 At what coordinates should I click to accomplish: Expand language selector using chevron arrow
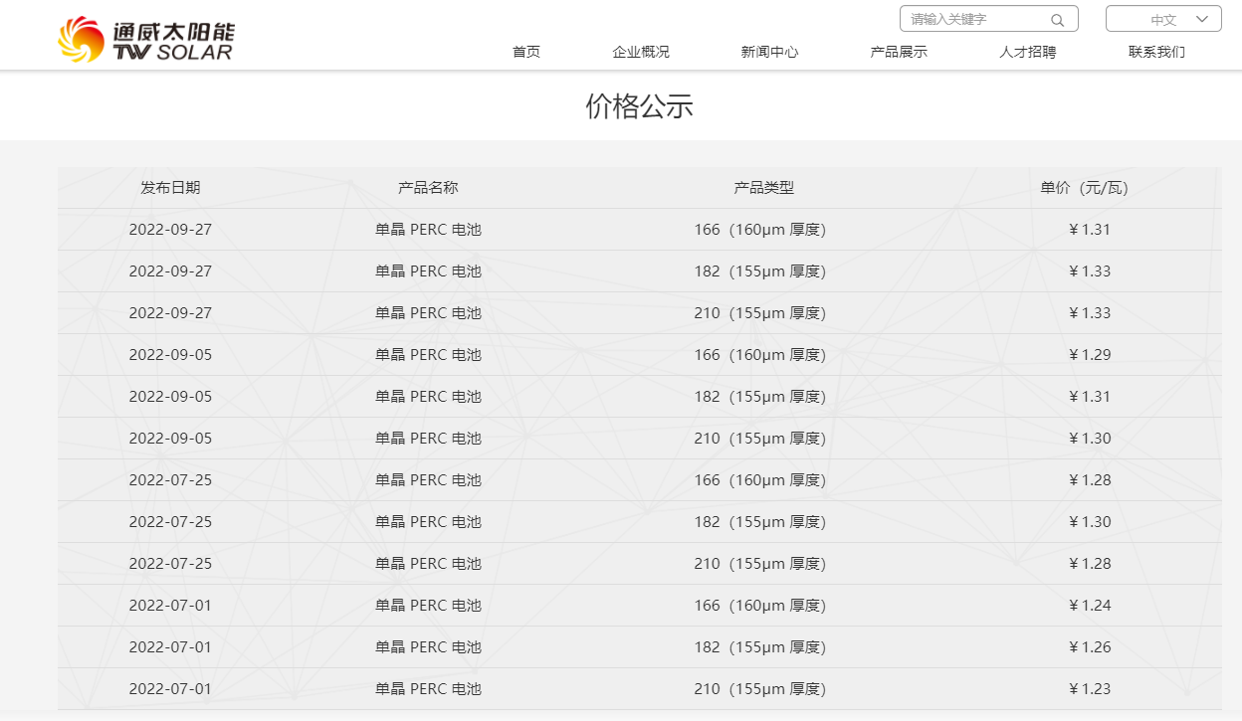(x=1202, y=19)
